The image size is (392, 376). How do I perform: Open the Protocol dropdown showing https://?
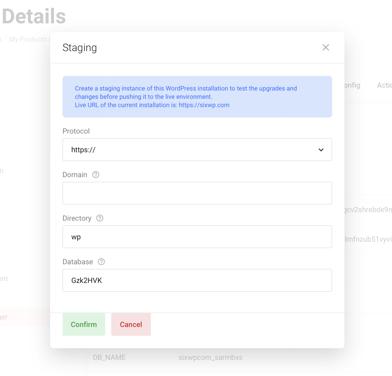click(197, 150)
